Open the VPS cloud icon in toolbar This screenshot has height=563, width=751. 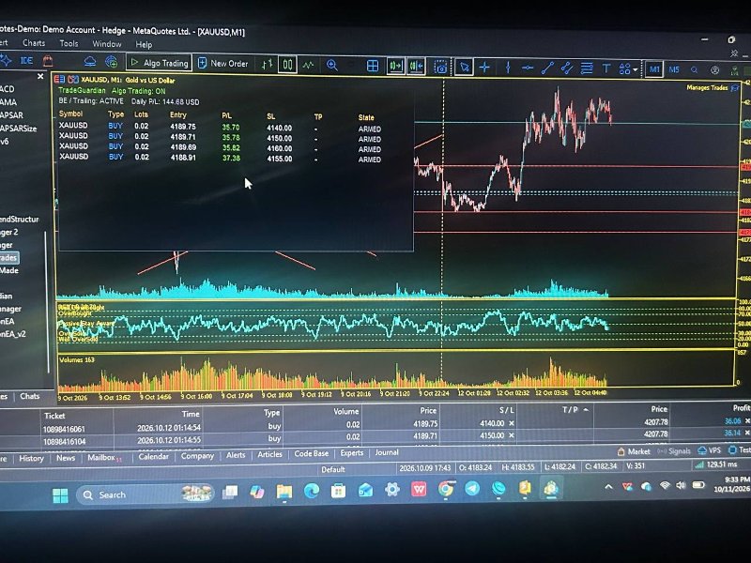[89, 61]
